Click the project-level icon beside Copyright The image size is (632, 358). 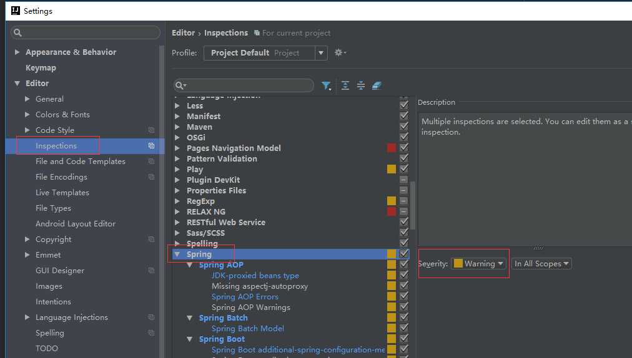[x=152, y=239]
